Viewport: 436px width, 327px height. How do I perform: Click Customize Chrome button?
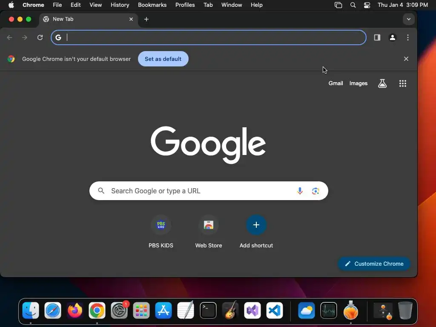[374, 264]
